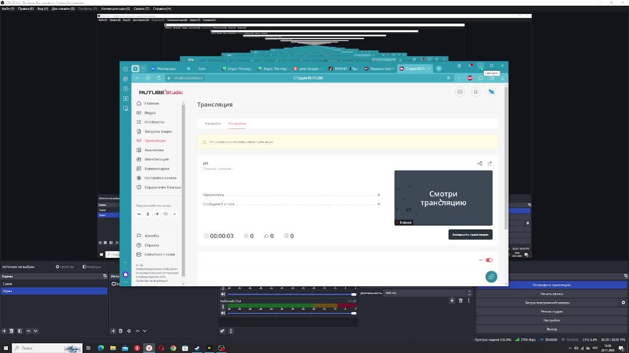The width and height of the screenshot is (629, 353).
Task: Click the VK social icon in sidebar
Action: (139, 214)
